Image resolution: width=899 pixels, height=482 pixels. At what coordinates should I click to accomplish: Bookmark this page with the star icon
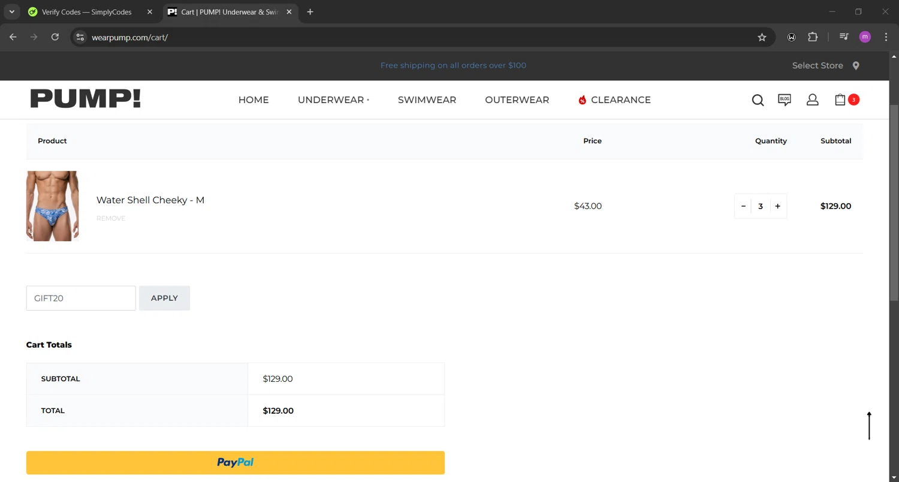point(762,37)
